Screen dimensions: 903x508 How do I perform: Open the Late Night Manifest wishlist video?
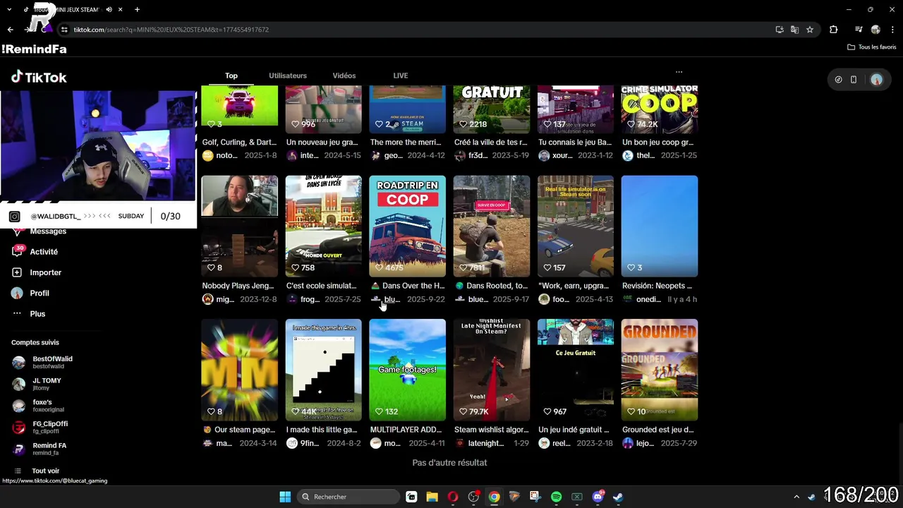click(491, 370)
